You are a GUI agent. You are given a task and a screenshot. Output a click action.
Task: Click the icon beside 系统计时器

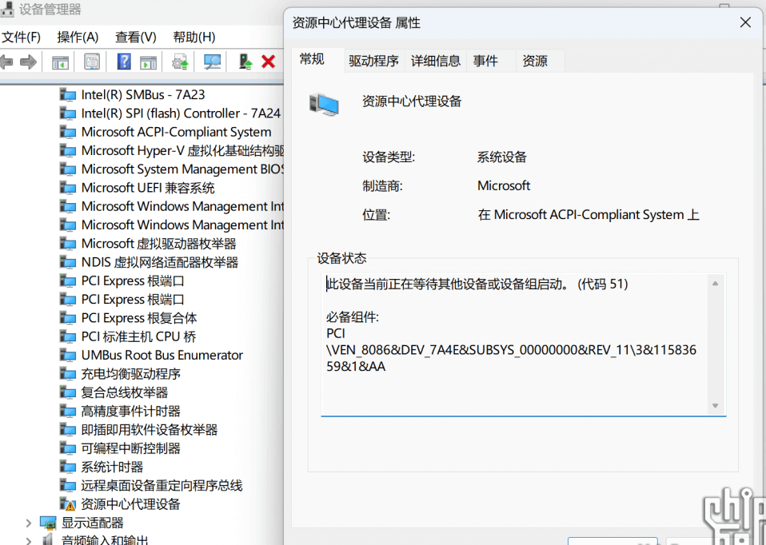click(67, 467)
